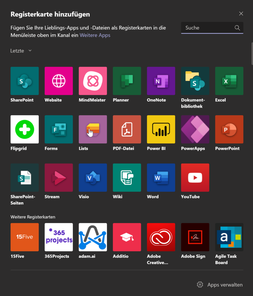Click the magnifier search icon
This screenshot has height=296, width=253.
coord(237,28)
